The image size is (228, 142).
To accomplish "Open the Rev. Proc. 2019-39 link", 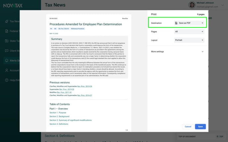I will click(85, 87).
